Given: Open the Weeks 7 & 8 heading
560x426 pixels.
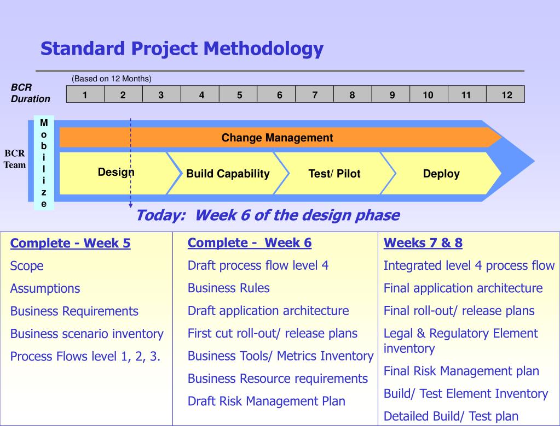Looking at the screenshot, I should point(423,242).
